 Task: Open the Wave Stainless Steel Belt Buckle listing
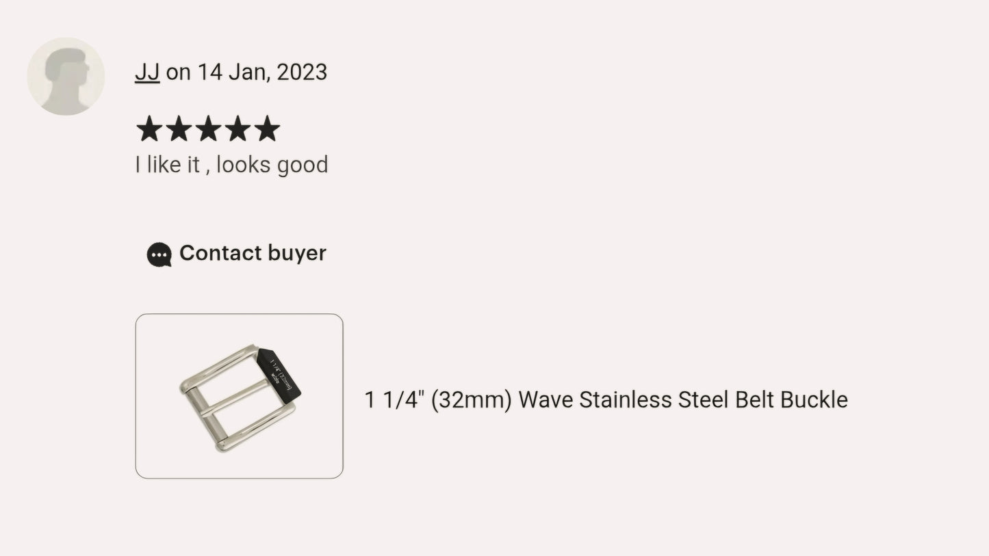(x=605, y=399)
